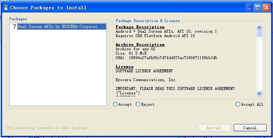Select Dual Screen APIs by KYOCERA package
The width and height of the screenshot is (273, 138).
62,27
